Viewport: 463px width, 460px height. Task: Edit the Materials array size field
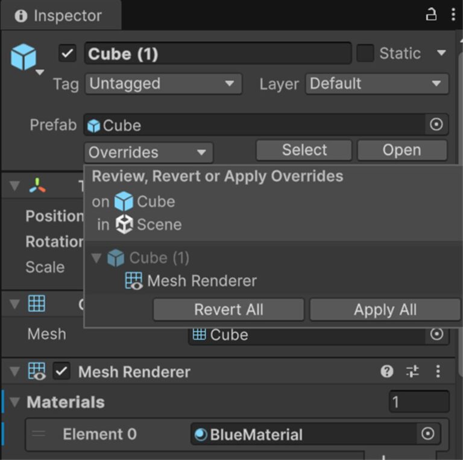[420, 402]
